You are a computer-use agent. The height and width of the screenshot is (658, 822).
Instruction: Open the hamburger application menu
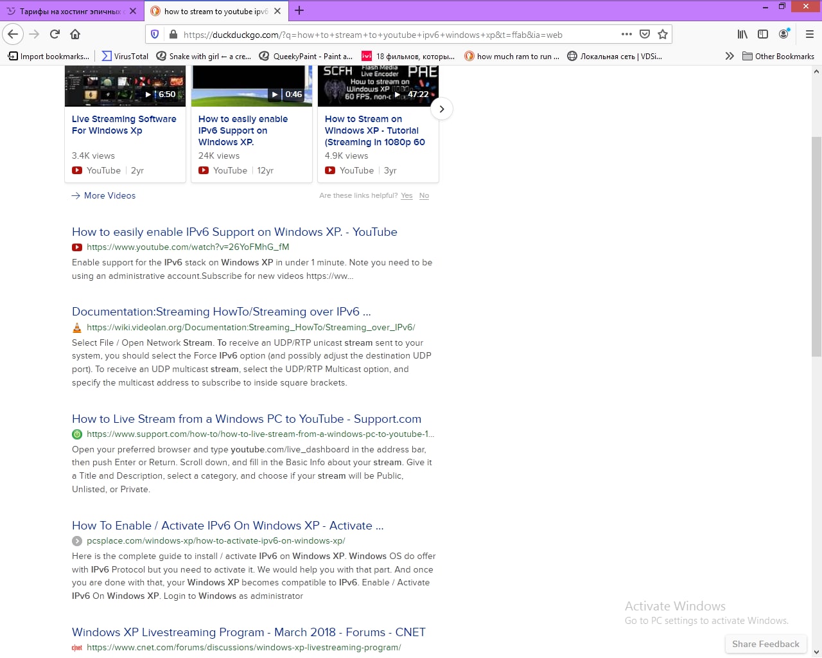click(809, 34)
